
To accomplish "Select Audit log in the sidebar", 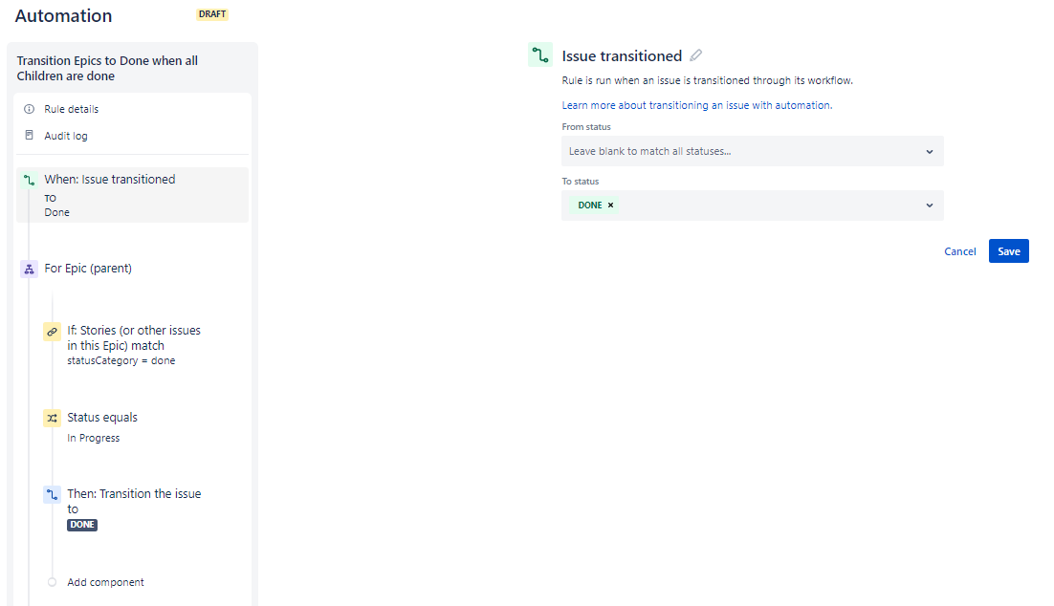I will [65, 134].
